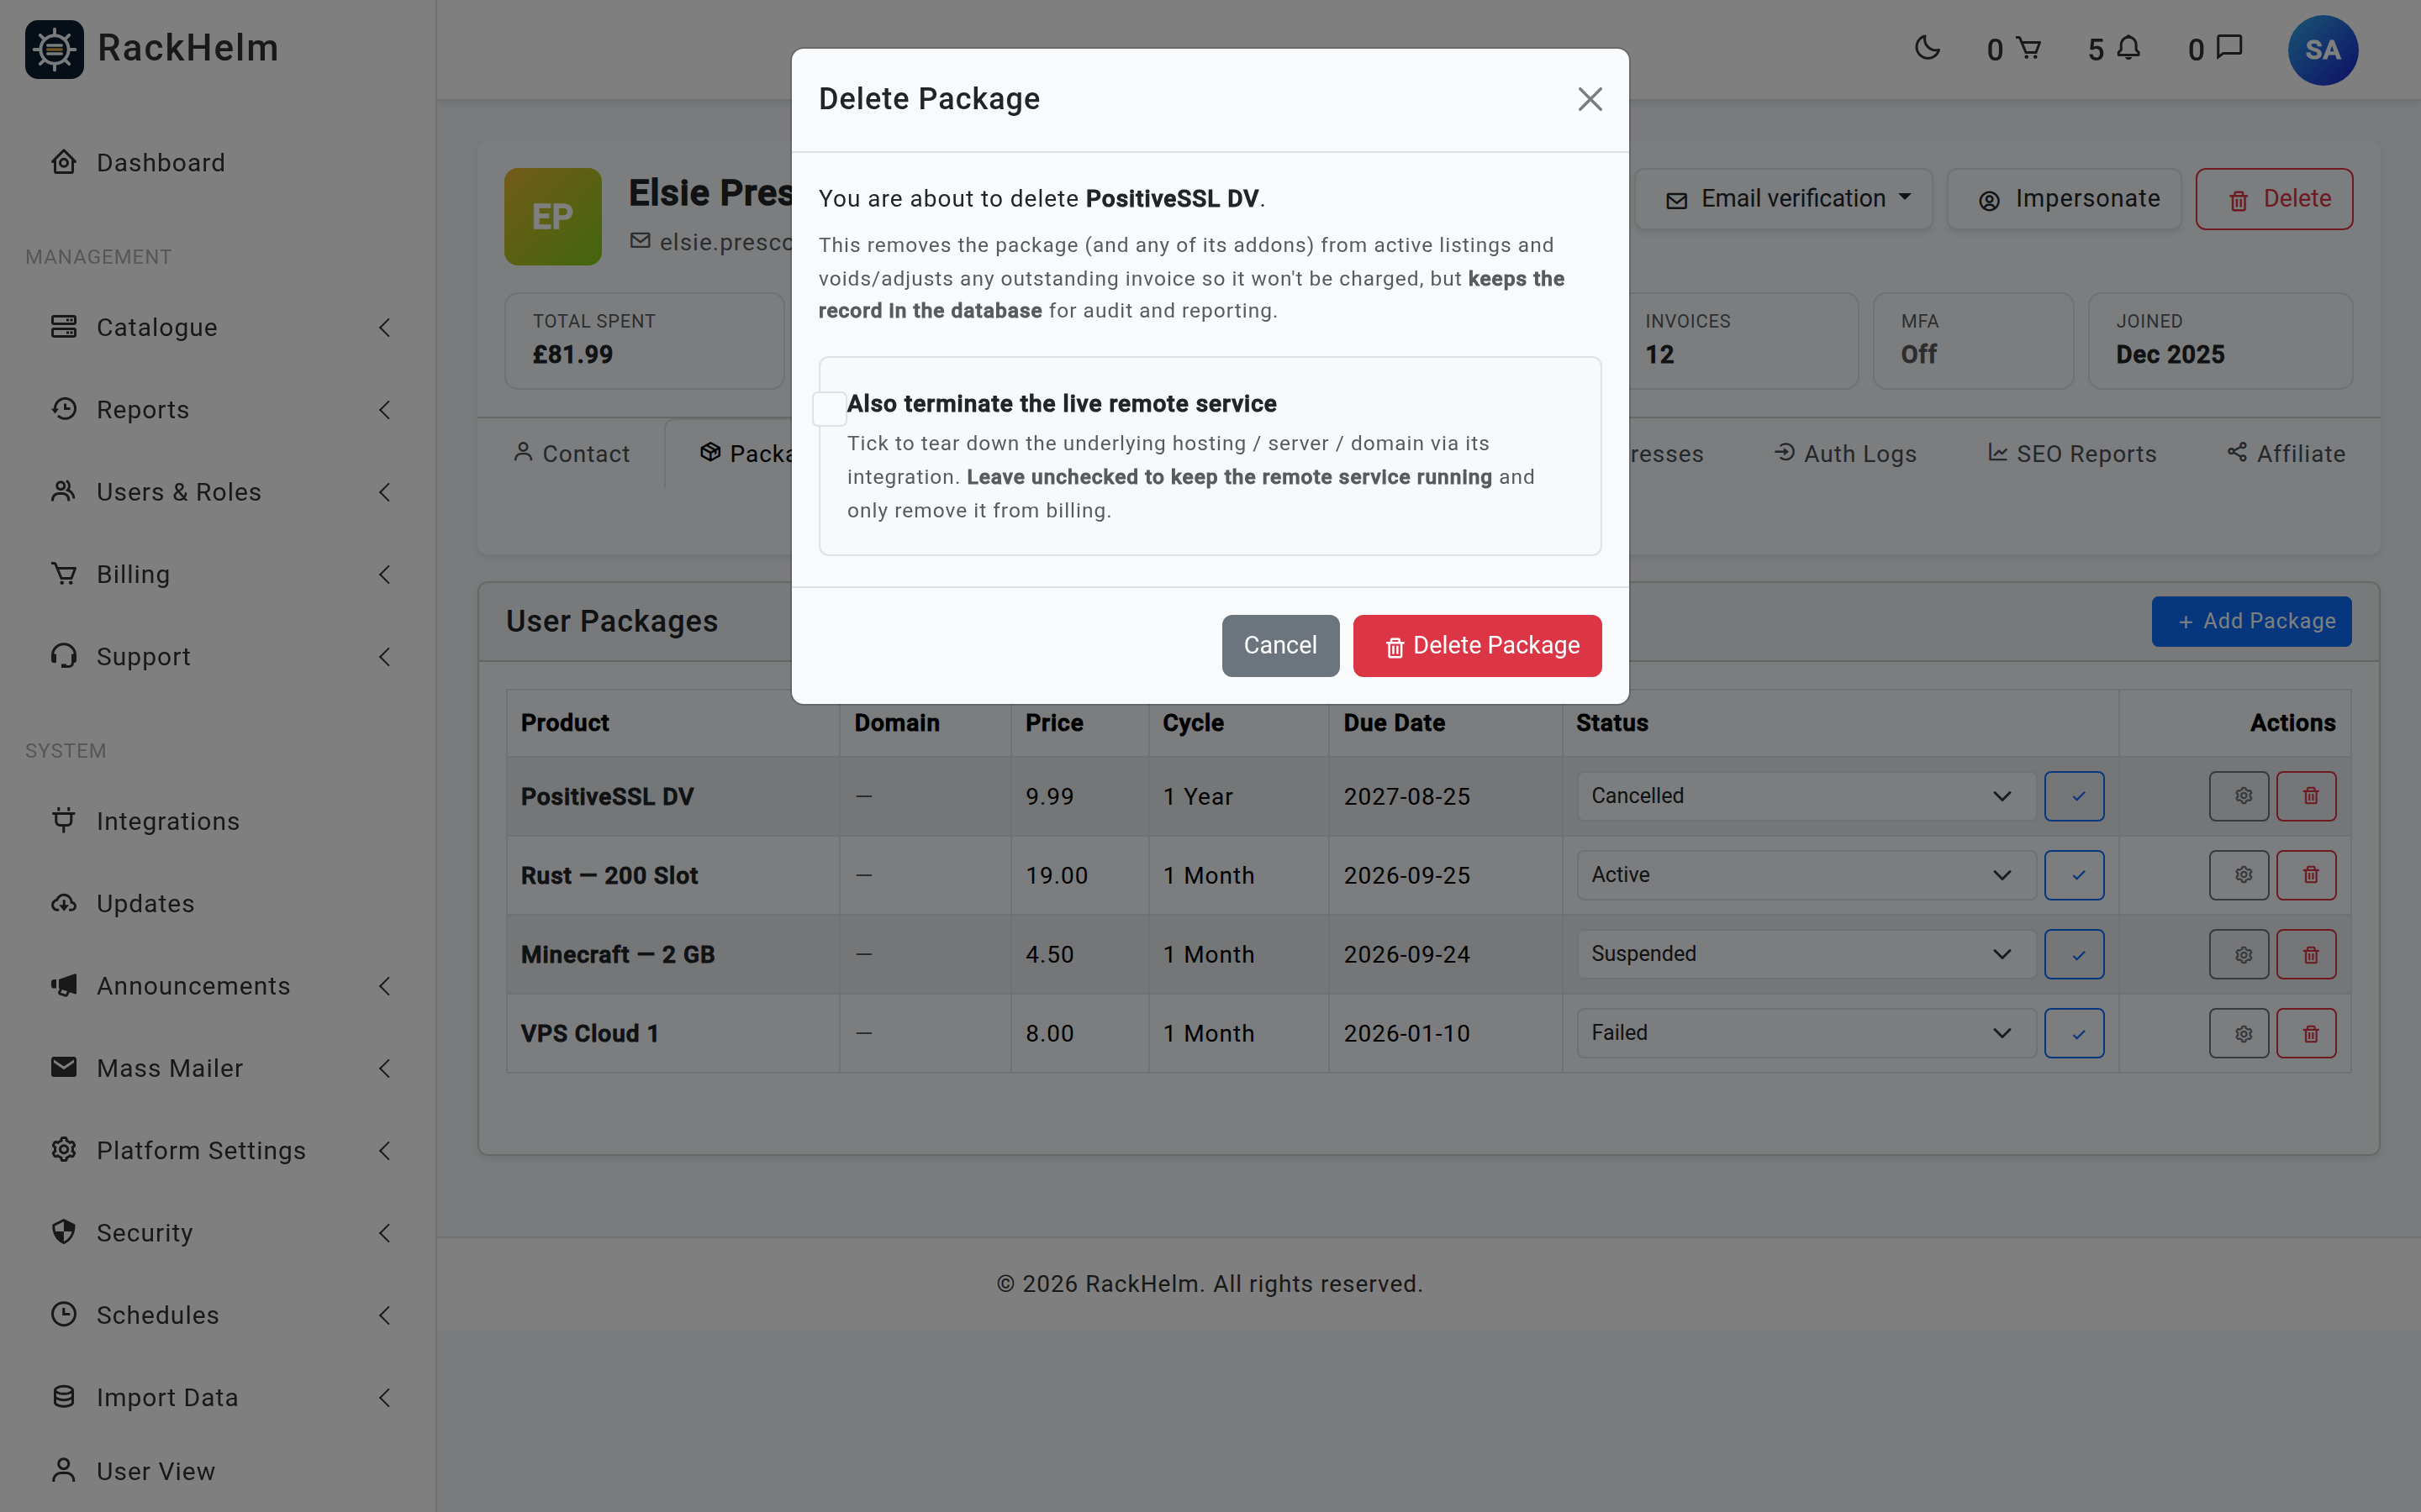Click the Cancel button in the dialog
This screenshot has height=1512, width=2421.
1279,646
